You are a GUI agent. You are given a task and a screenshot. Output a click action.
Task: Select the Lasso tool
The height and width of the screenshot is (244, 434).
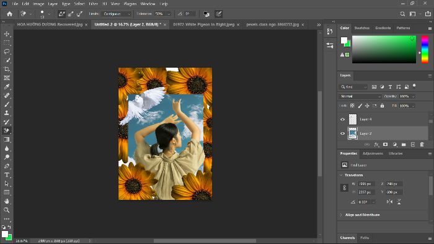pos(7,52)
